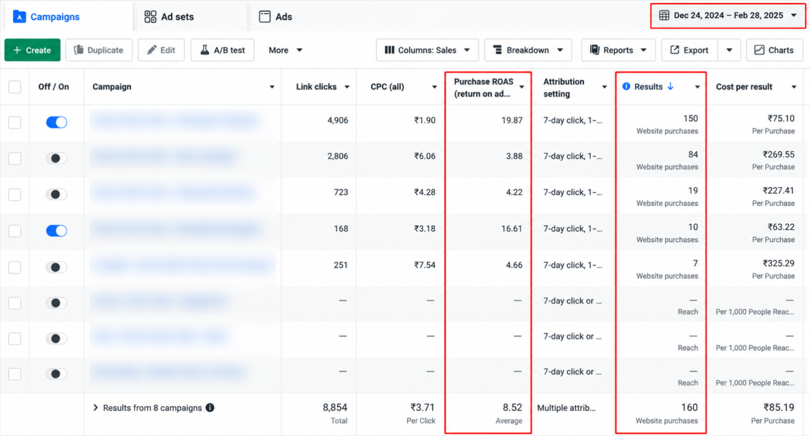Toggle off the campaign with 10 purchases
The width and height of the screenshot is (810, 436).
tap(57, 231)
